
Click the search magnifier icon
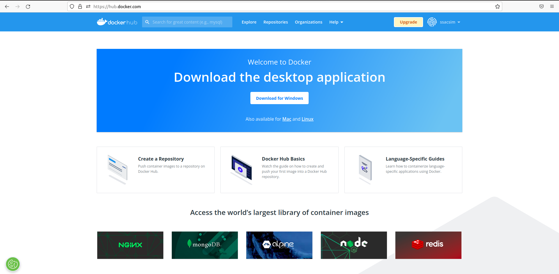(147, 22)
